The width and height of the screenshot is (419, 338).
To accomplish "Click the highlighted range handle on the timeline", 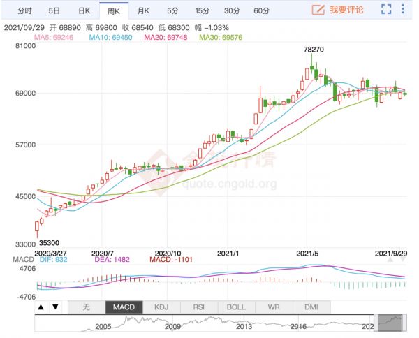I will (x=391, y=321).
